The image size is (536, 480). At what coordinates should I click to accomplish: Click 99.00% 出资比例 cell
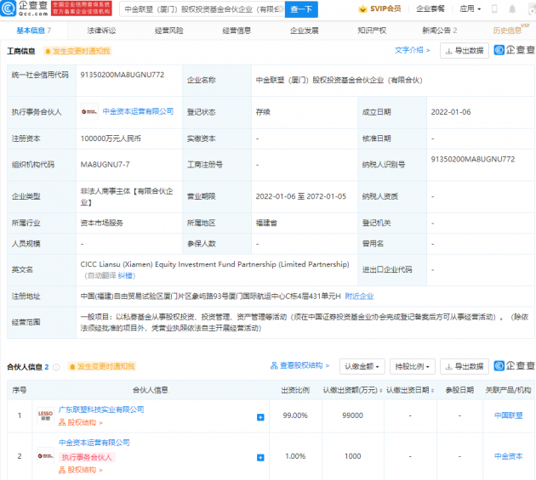[x=295, y=415]
